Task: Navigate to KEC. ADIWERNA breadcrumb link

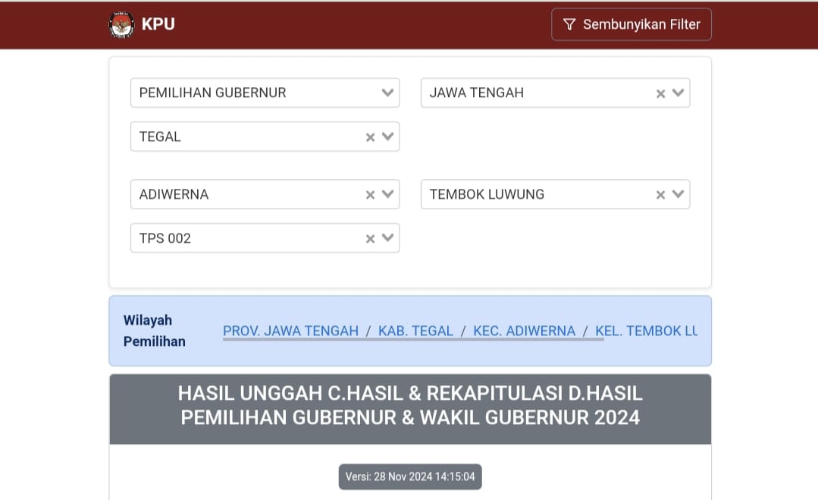Action: [524, 331]
